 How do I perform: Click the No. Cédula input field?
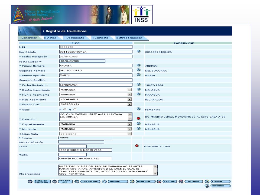[96, 52]
